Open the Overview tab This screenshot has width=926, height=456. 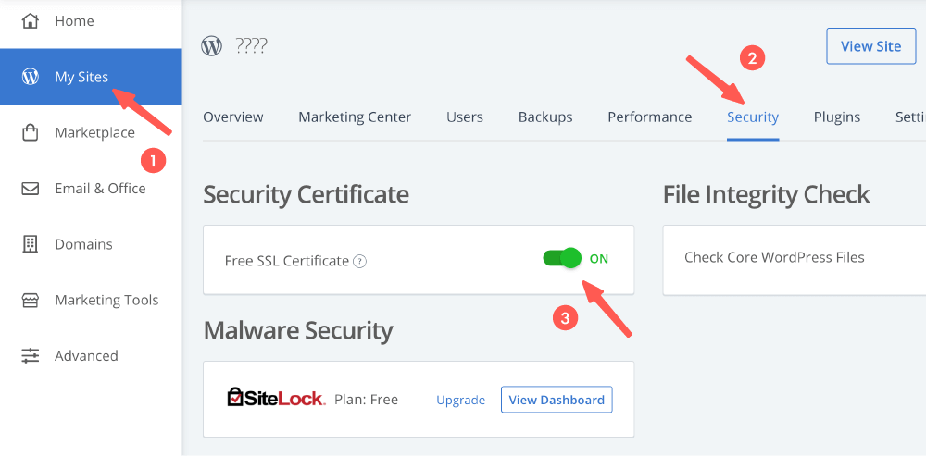[x=233, y=117]
